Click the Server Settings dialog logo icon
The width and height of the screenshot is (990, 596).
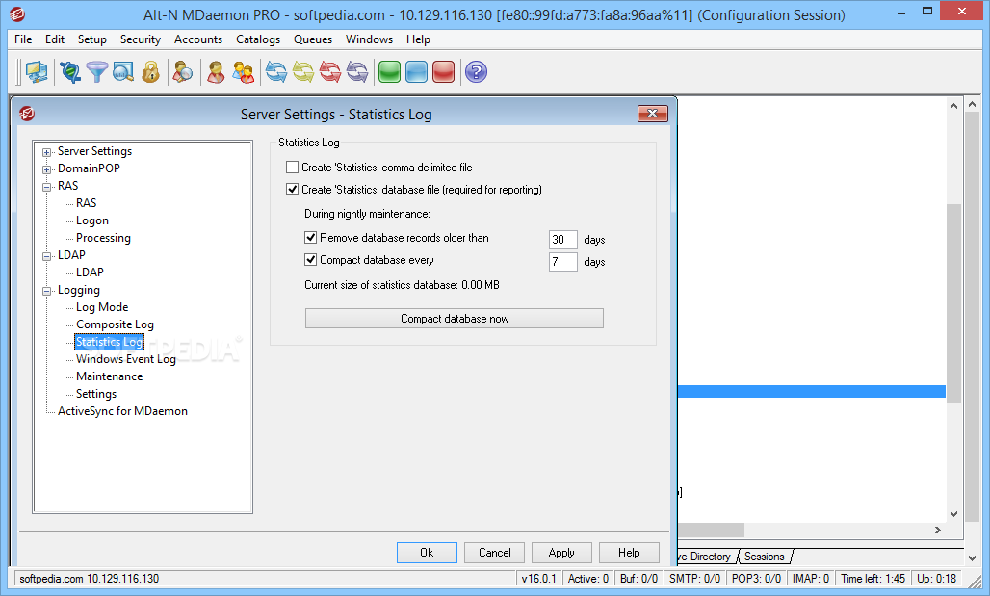27,114
